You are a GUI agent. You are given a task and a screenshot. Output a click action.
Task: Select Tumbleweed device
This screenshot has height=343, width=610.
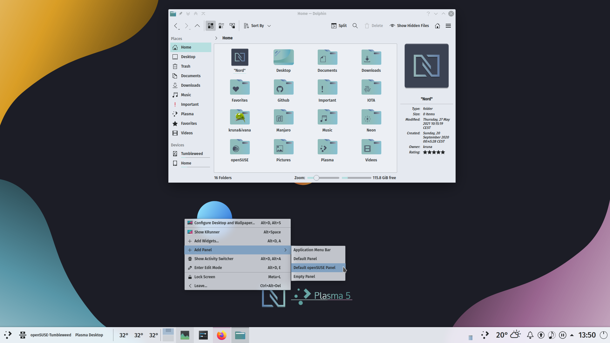coord(191,154)
